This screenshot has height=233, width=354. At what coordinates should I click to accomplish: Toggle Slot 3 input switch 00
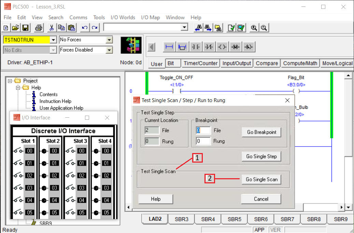(70, 151)
